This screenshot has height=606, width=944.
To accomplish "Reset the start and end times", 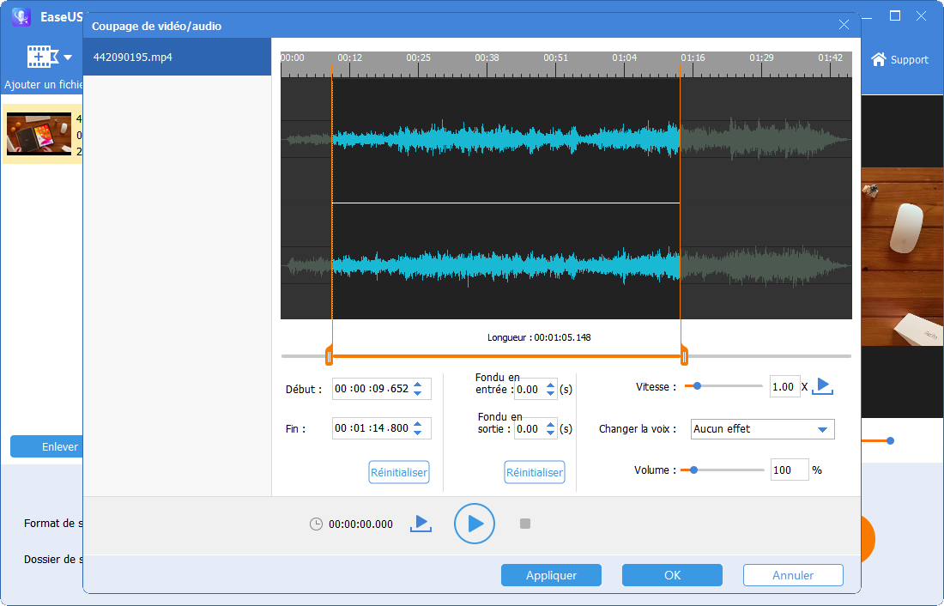I will click(398, 472).
